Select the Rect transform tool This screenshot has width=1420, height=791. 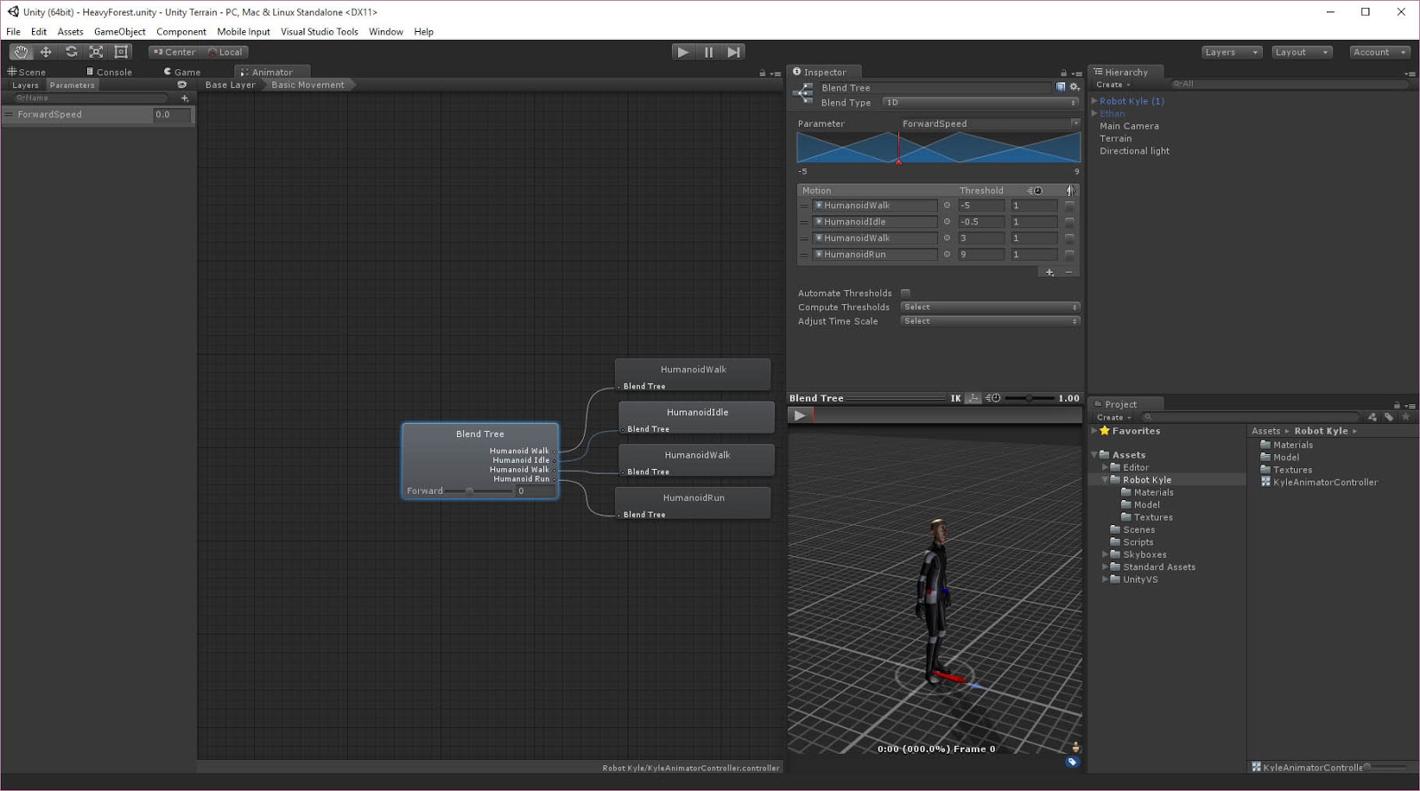point(122,52)
